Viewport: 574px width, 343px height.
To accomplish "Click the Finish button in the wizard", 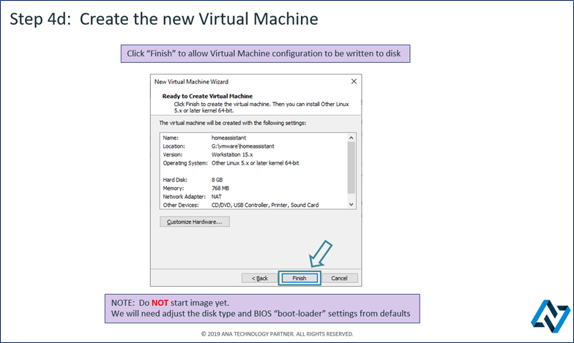I will (299, 278).
